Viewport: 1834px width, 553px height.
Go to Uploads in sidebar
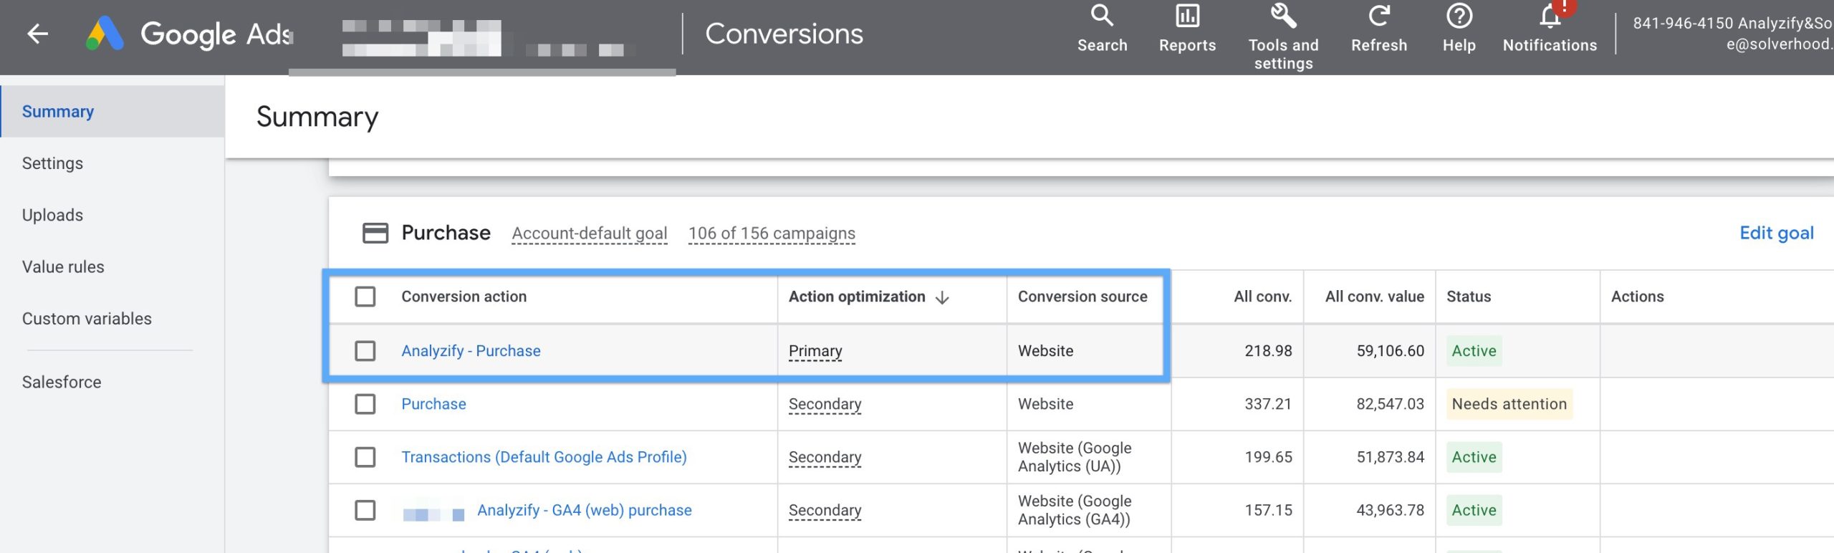click(52, 215)
